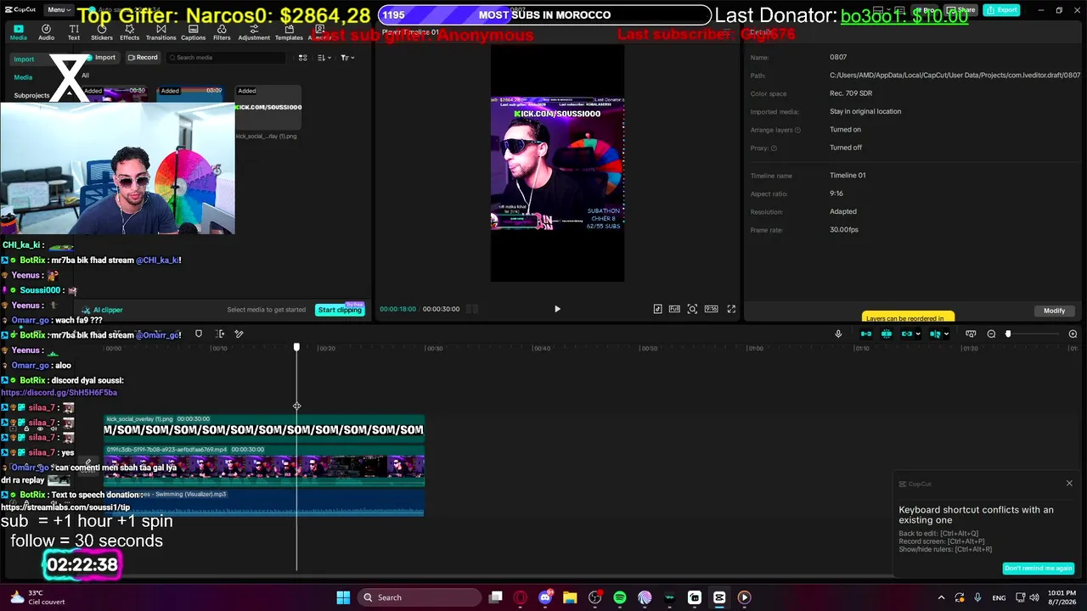Switch media view with the grid icon
This screenshot has width=1087, height=611.
coord(302,58)
